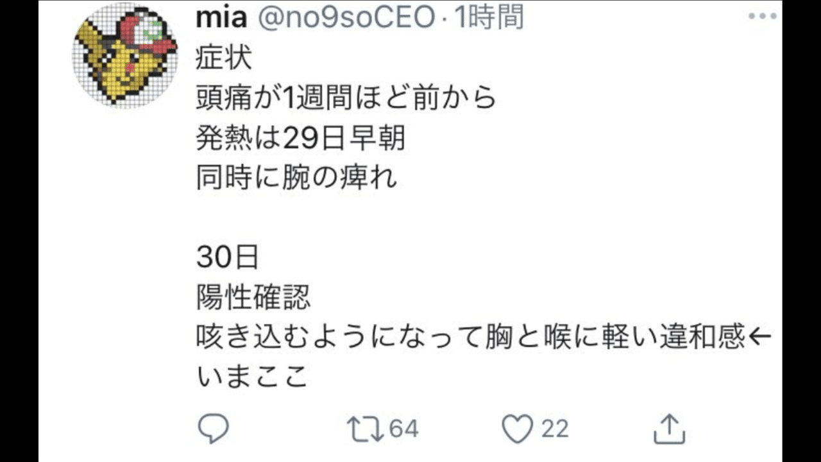Image resolution: width=821 pixels, height=462 pixels.
Task: Click the 陽性確認 text line
Action: click(x=253, y=297)
